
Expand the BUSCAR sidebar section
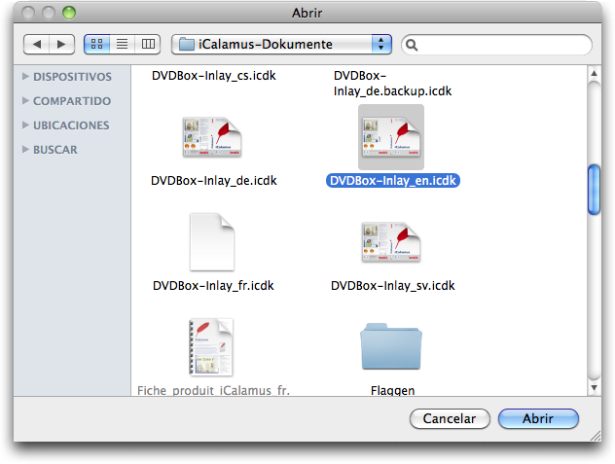tap(26, 150)
